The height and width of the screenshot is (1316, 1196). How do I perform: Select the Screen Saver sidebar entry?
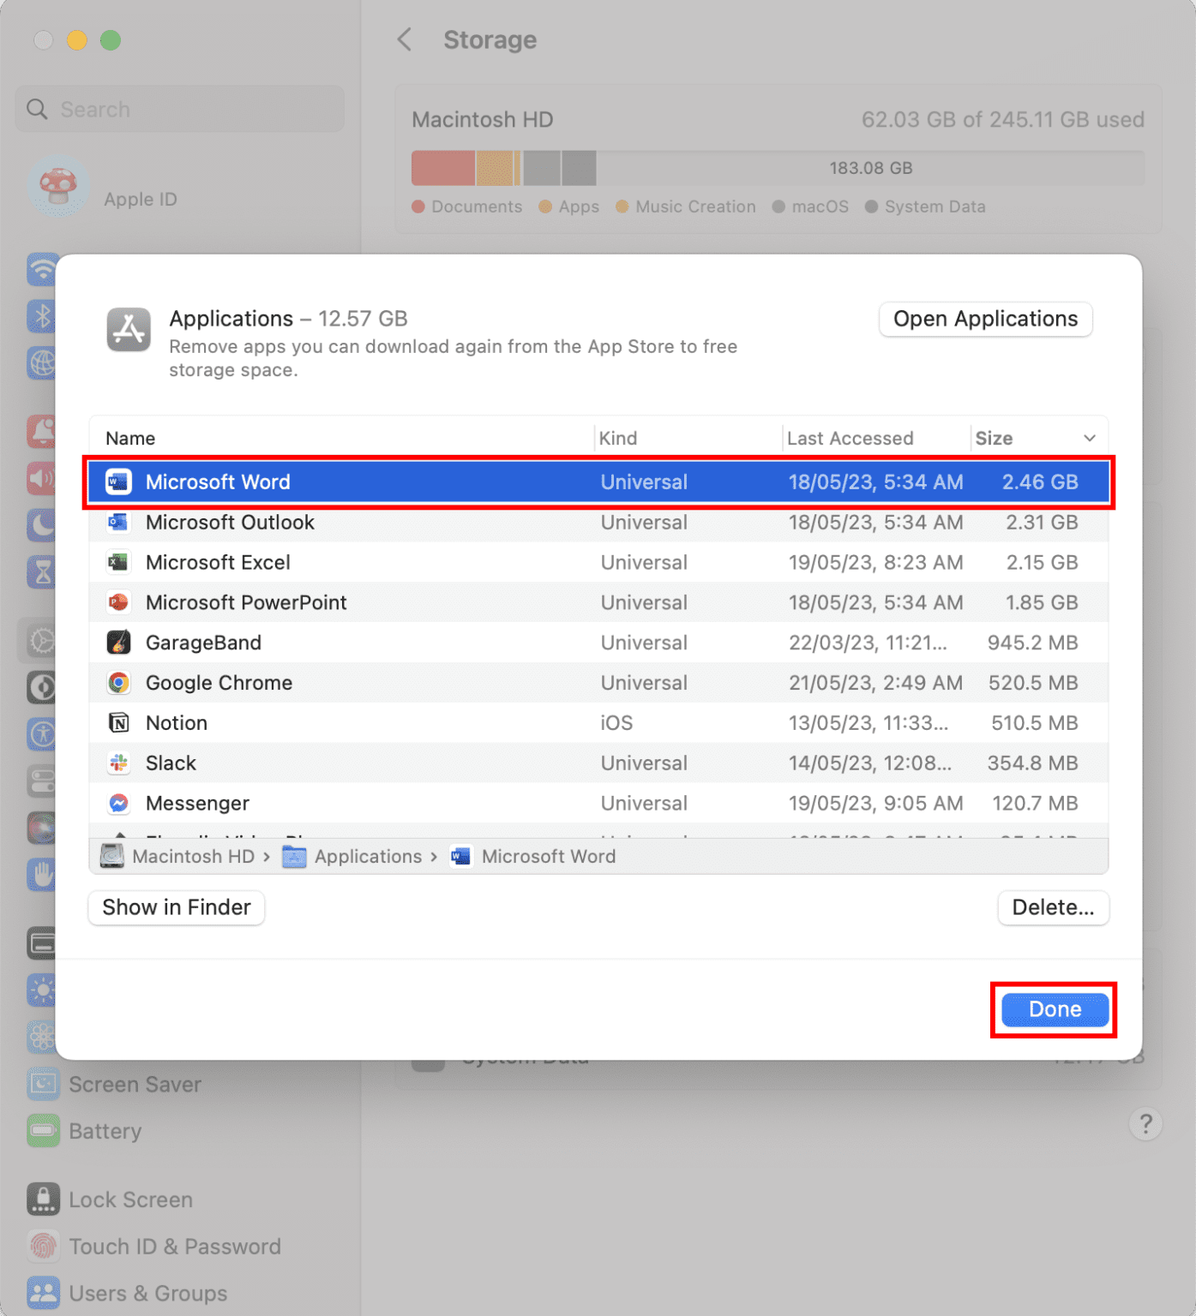pos(135,1084)
